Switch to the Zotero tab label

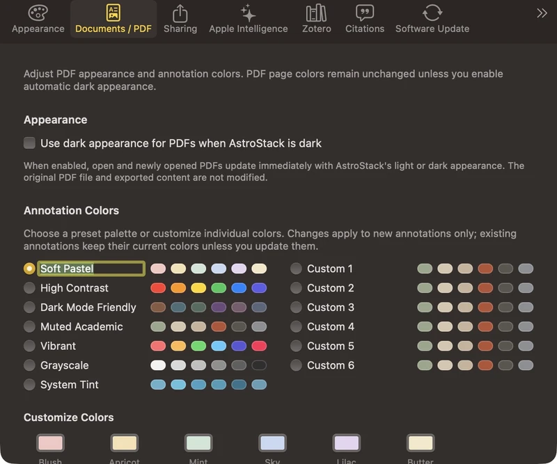317,29
